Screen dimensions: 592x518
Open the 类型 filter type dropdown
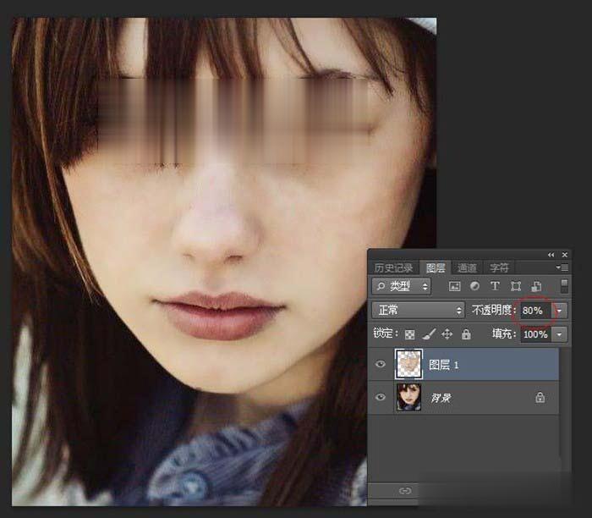pyautogui.click(x=402, y=287)
